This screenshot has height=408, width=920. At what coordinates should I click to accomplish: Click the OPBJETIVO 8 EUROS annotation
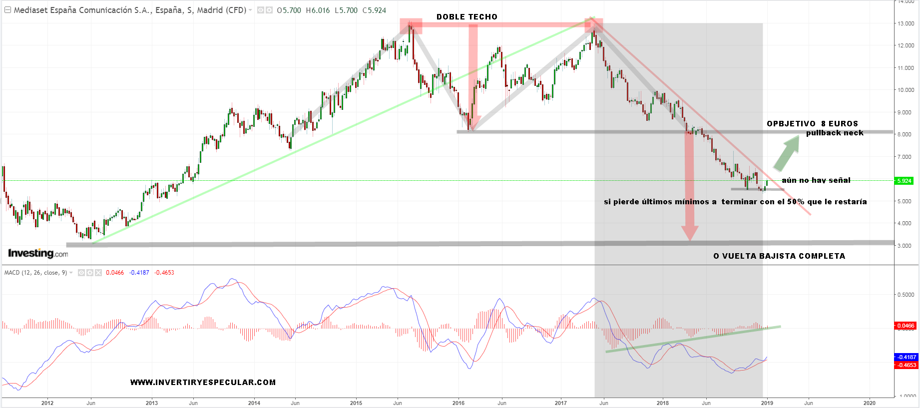812,124
